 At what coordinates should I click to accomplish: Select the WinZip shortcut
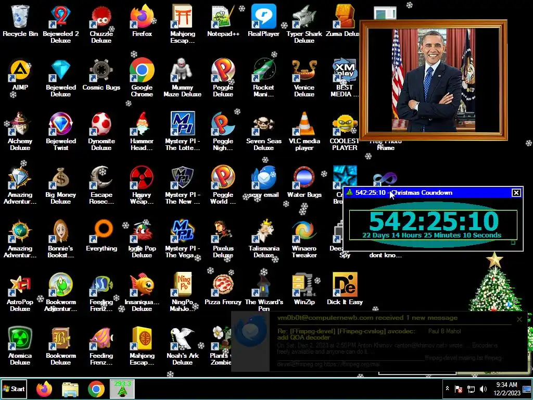tap(304, 289)
